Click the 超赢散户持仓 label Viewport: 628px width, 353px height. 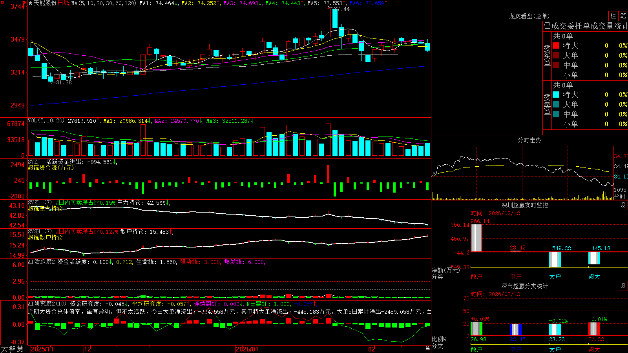[45, 238]
